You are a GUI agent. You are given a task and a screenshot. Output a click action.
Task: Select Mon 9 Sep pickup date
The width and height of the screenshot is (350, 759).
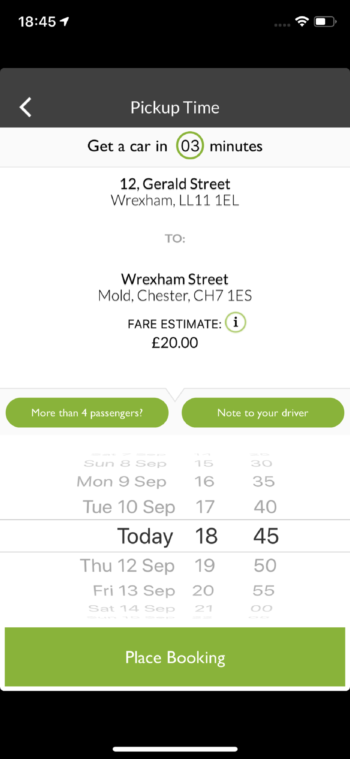click(122, 482)
